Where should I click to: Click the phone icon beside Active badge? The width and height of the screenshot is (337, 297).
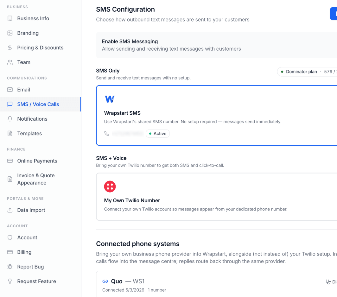[107, 134]
